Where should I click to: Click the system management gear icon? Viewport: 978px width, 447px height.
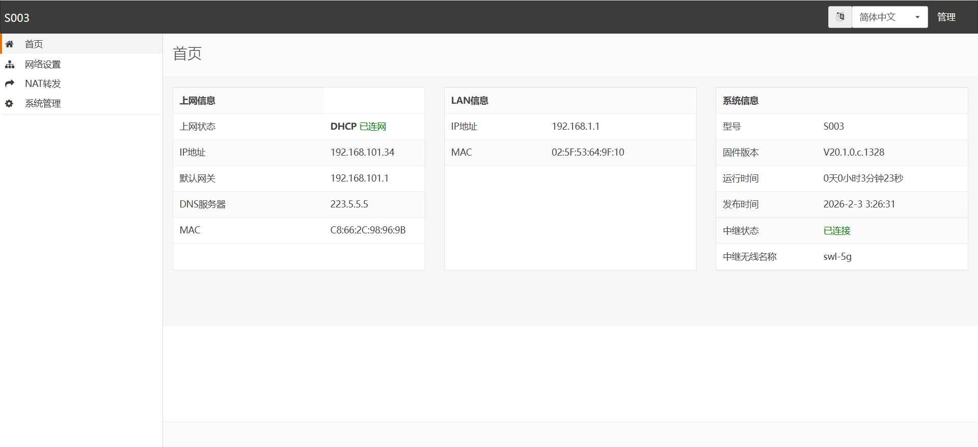pos(9,104)
